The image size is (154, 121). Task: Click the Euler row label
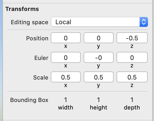point(41,58)
